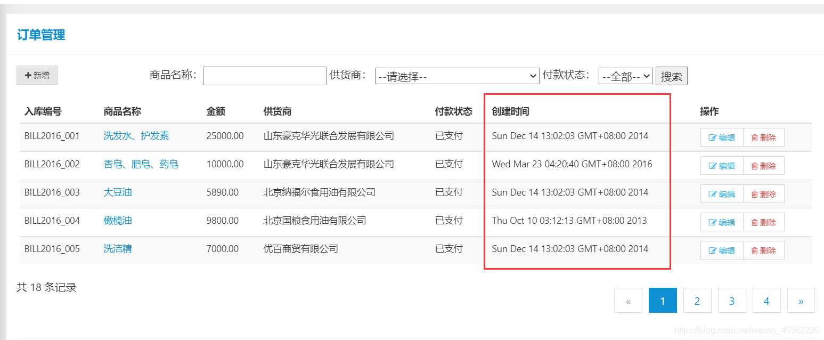Edit order BILL2016_002

tap(722, 166)
